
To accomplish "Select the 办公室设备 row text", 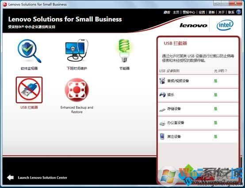I will (x=176, y=123).
